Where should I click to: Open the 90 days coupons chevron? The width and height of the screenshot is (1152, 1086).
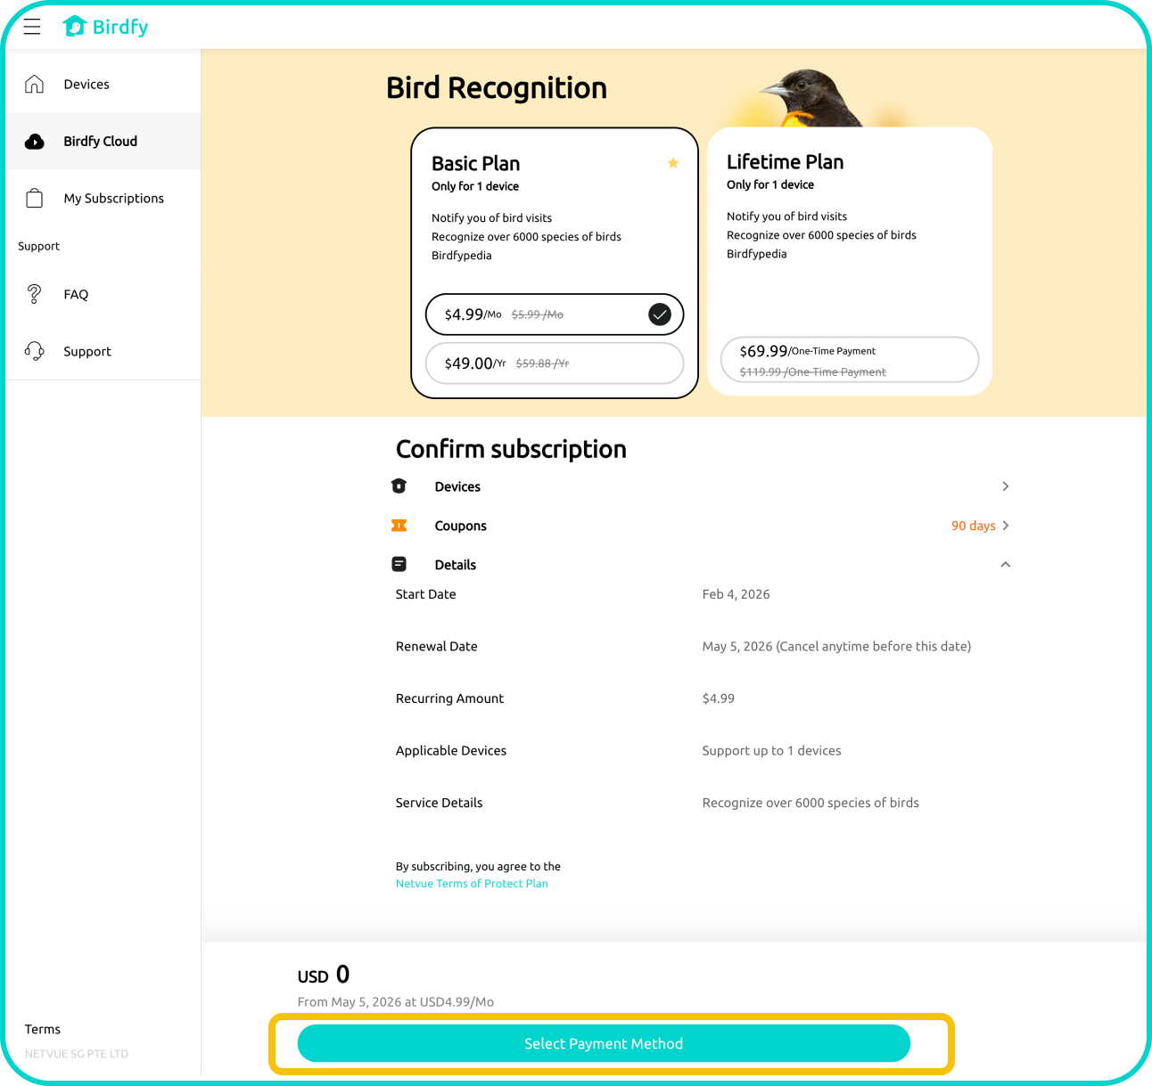1005,526
